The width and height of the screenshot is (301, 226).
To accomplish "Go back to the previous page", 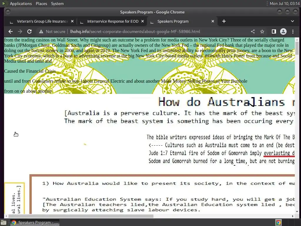I will [x=11, y=31].
